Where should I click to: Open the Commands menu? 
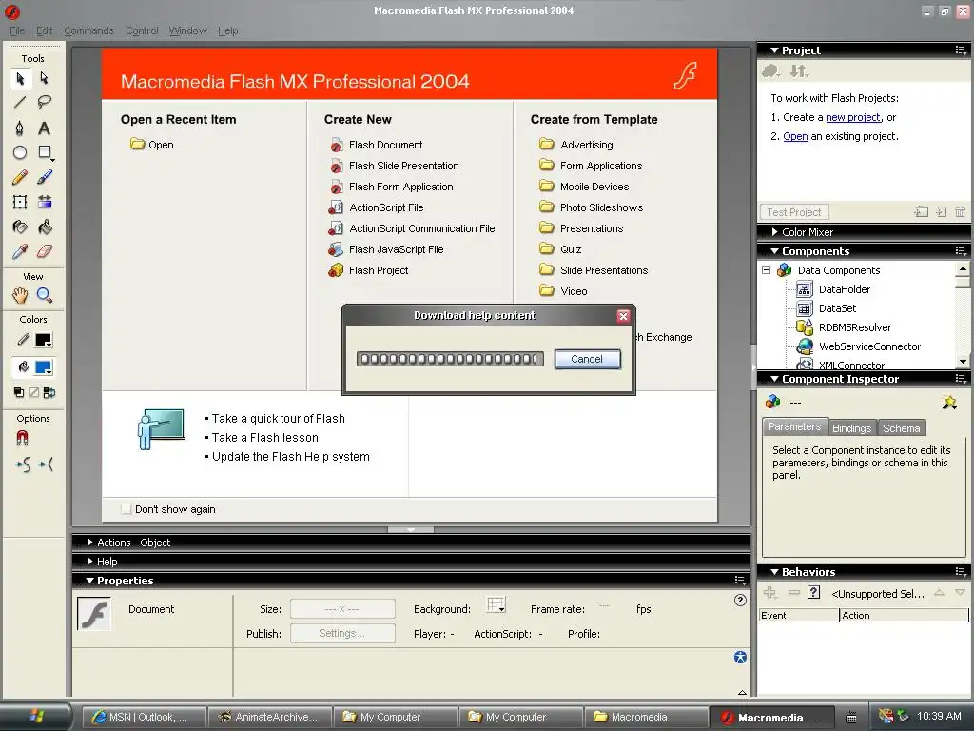(x=88, y=30)
